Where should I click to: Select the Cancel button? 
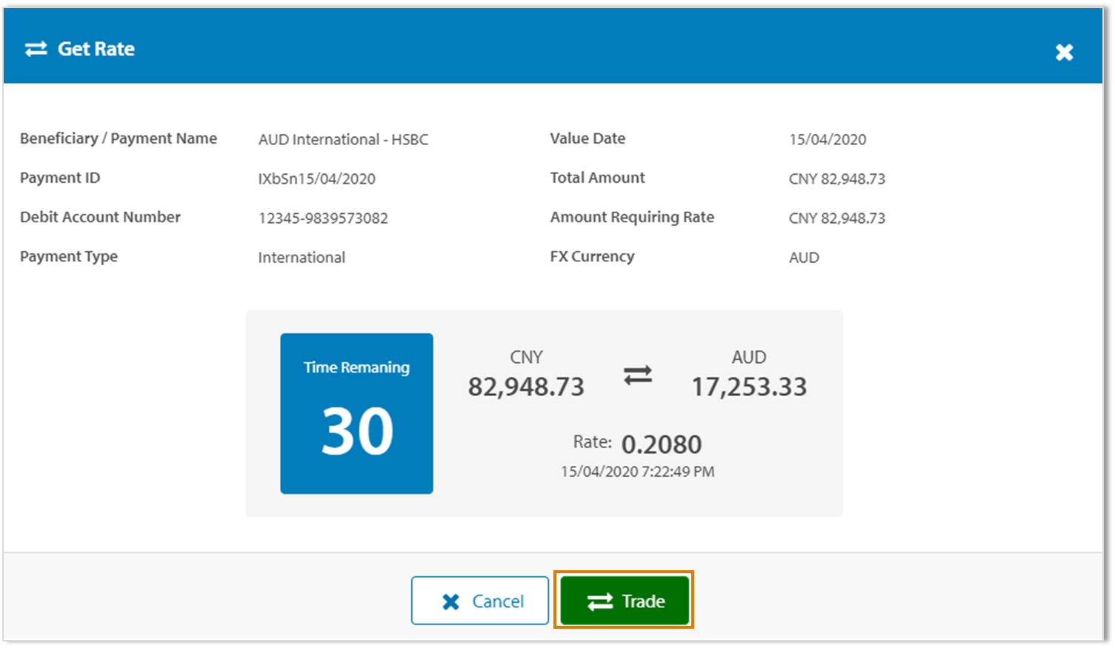point(480,601)
